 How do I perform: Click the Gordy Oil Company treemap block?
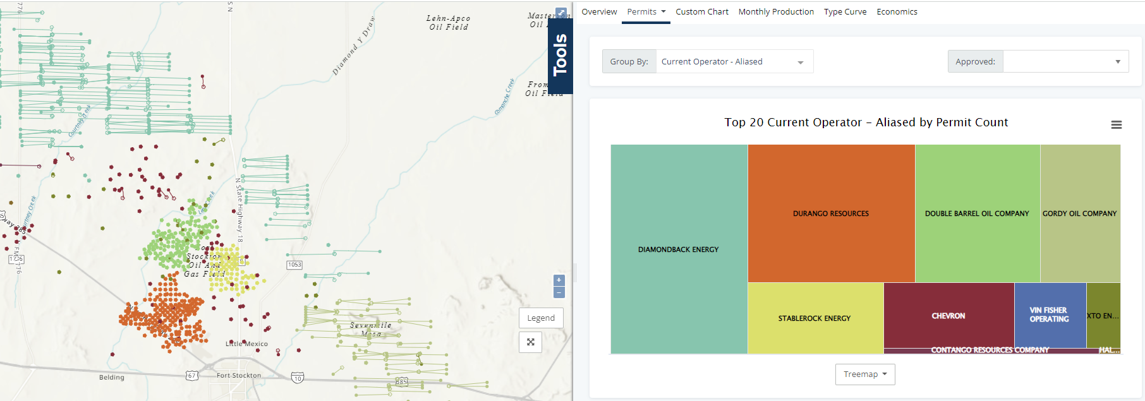point(1080,213)
